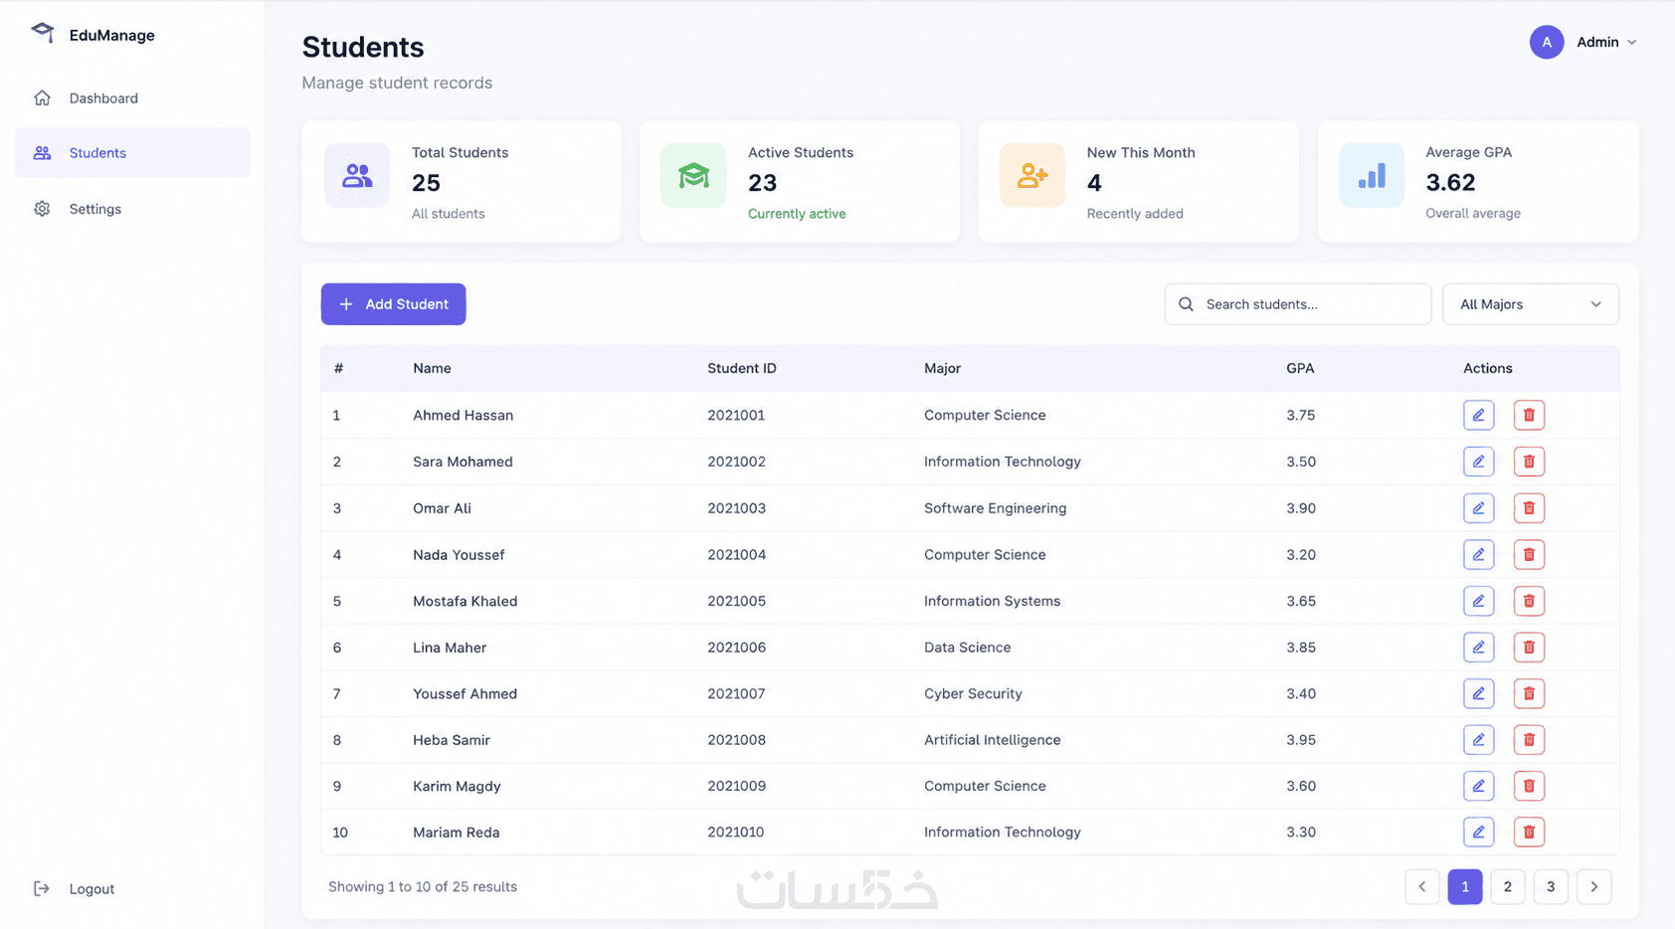Viewport: 1675px width, 929px height.
Task: Go to next page with right chevron
Action: tap(1593, 887)
